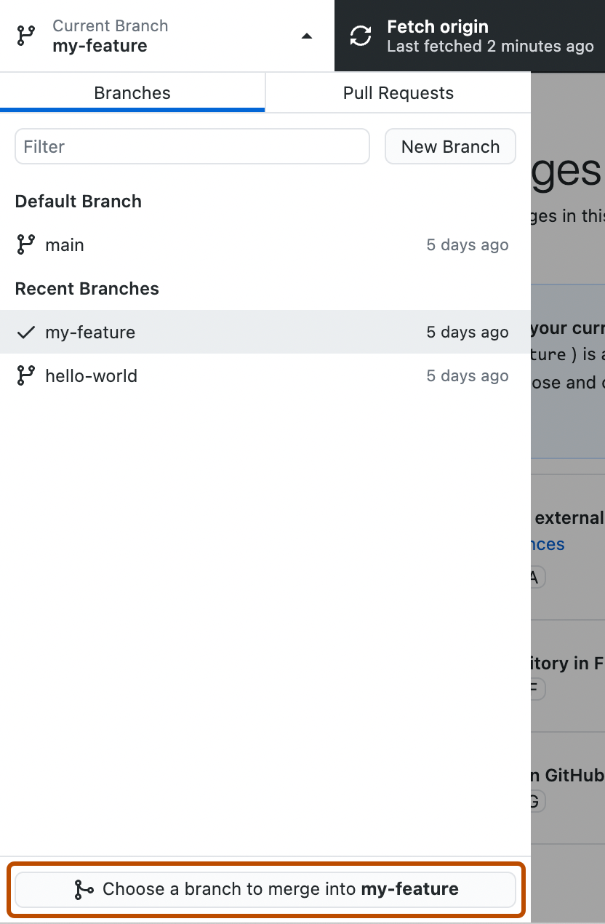This screenshot has height=924, width=605.
Task: Switch to the Branches tab
Action: pos(132,92)
